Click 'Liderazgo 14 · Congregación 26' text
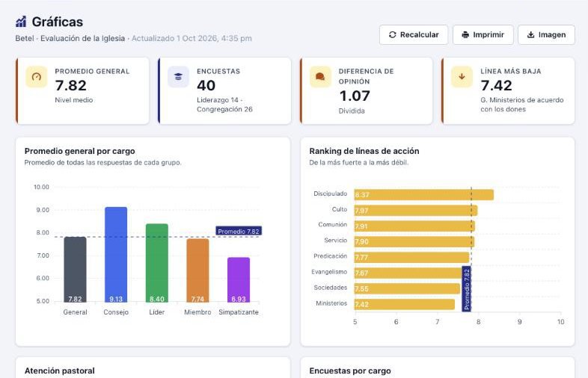Screen dimensions: 588x378 (224, 105)
